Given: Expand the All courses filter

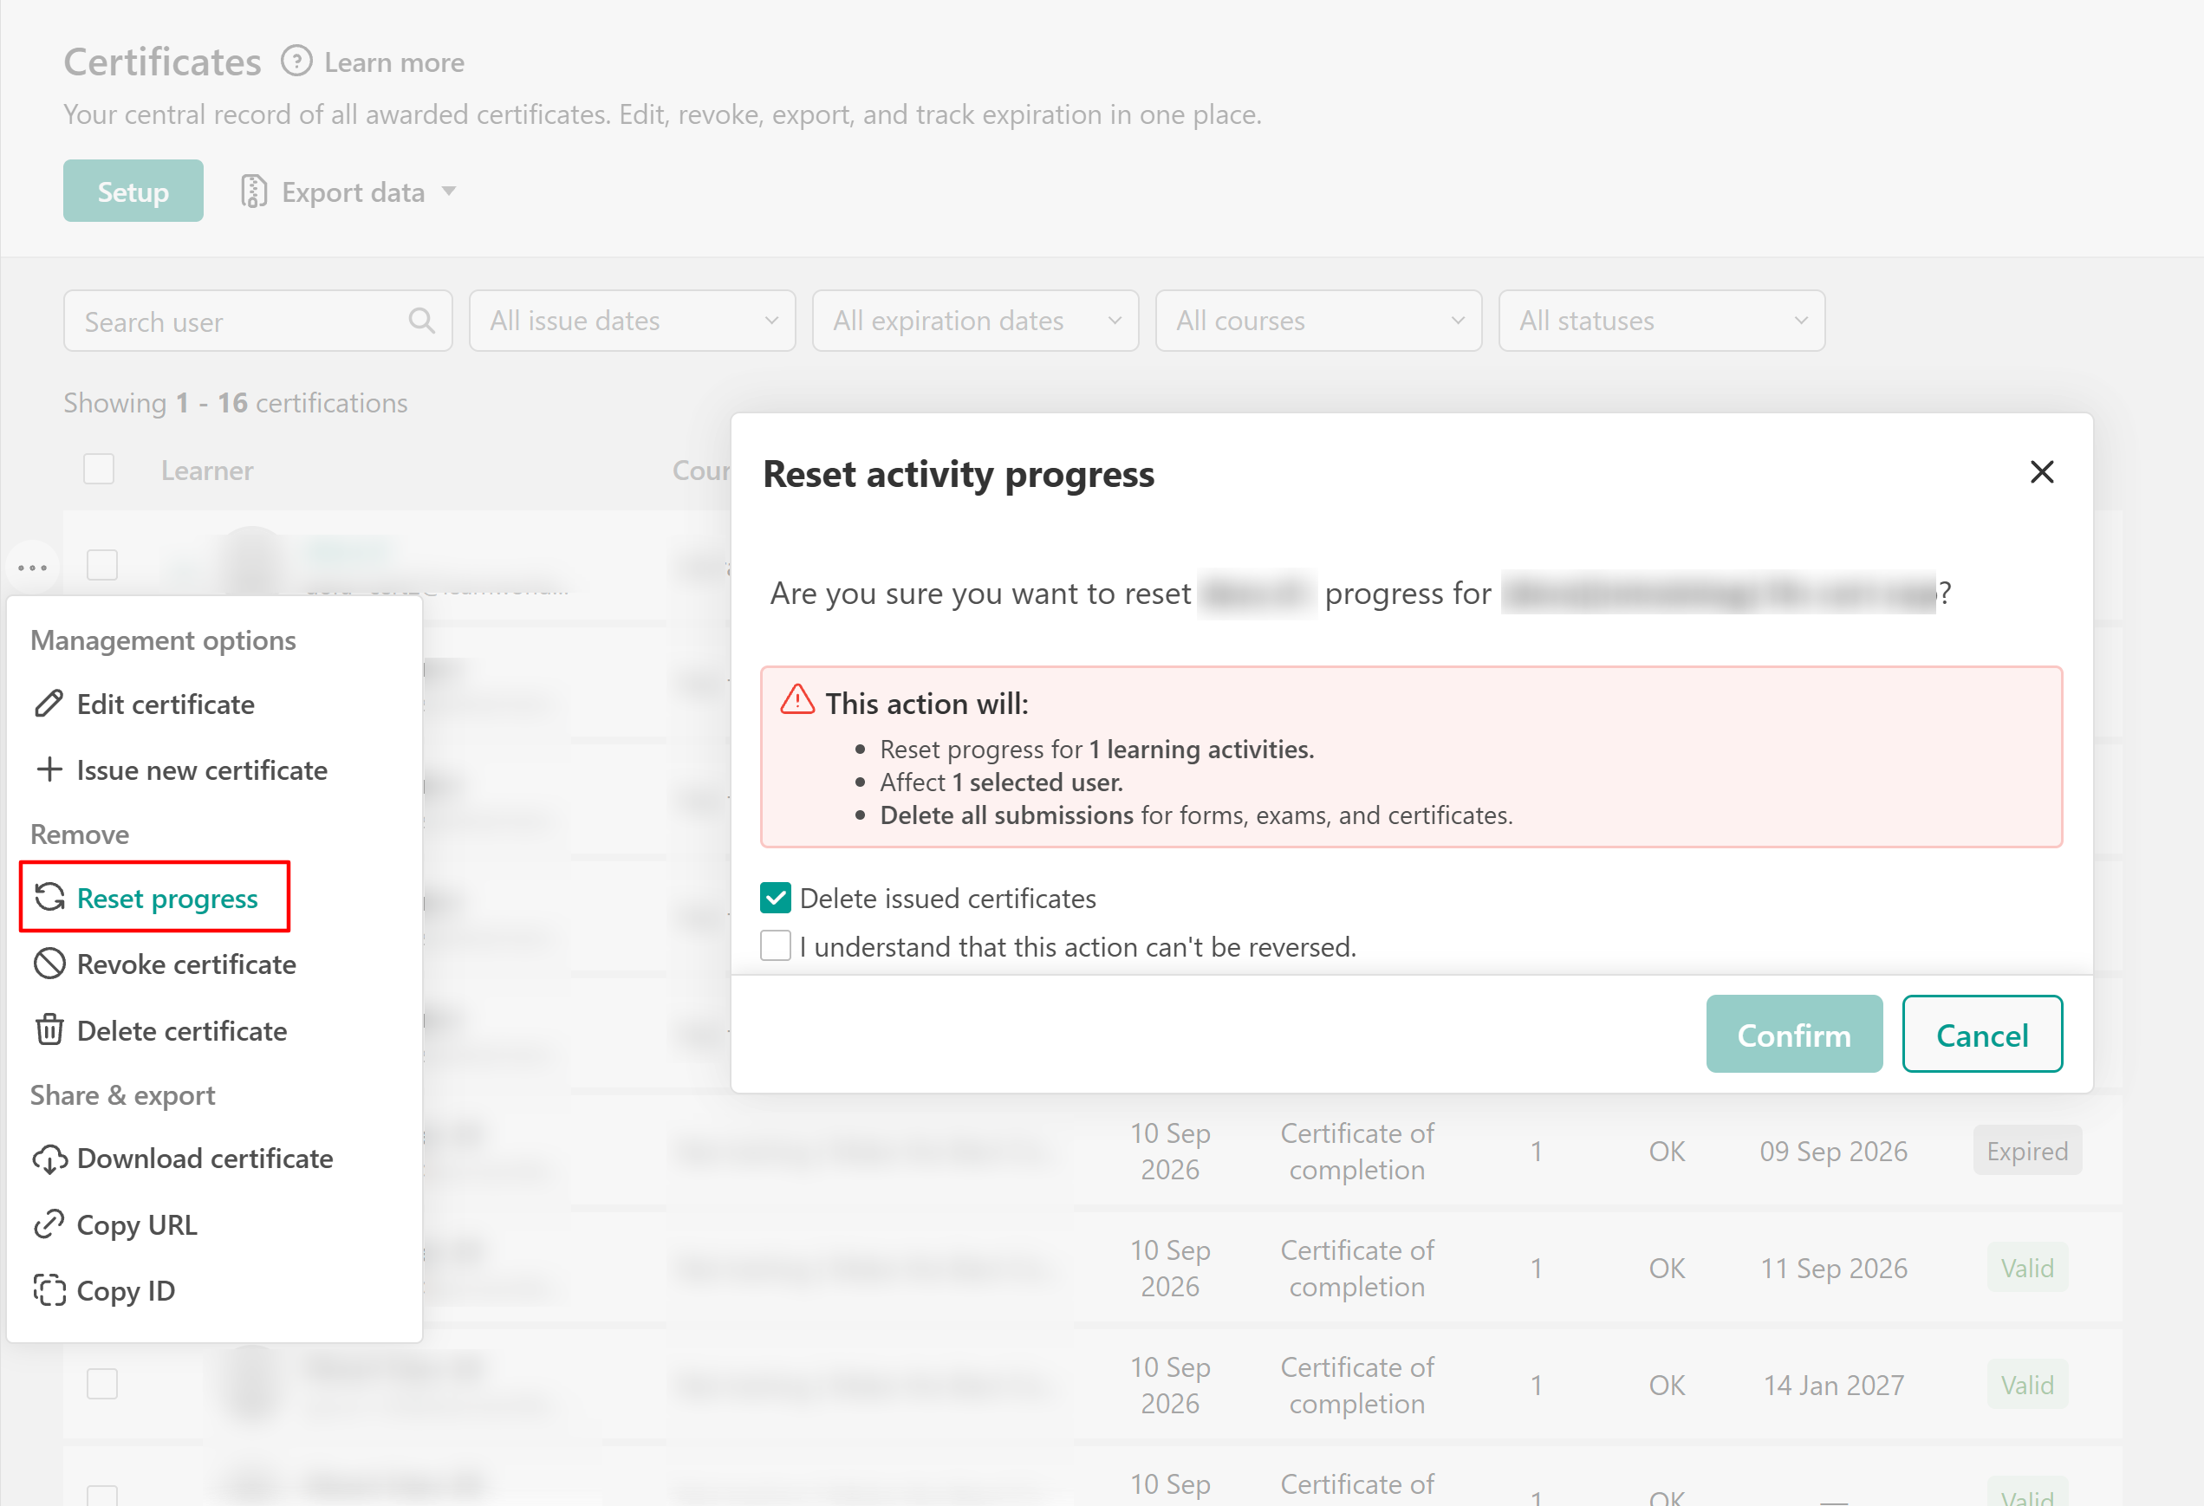Looking at the screenshot, I should click(x=1318, y=321).
